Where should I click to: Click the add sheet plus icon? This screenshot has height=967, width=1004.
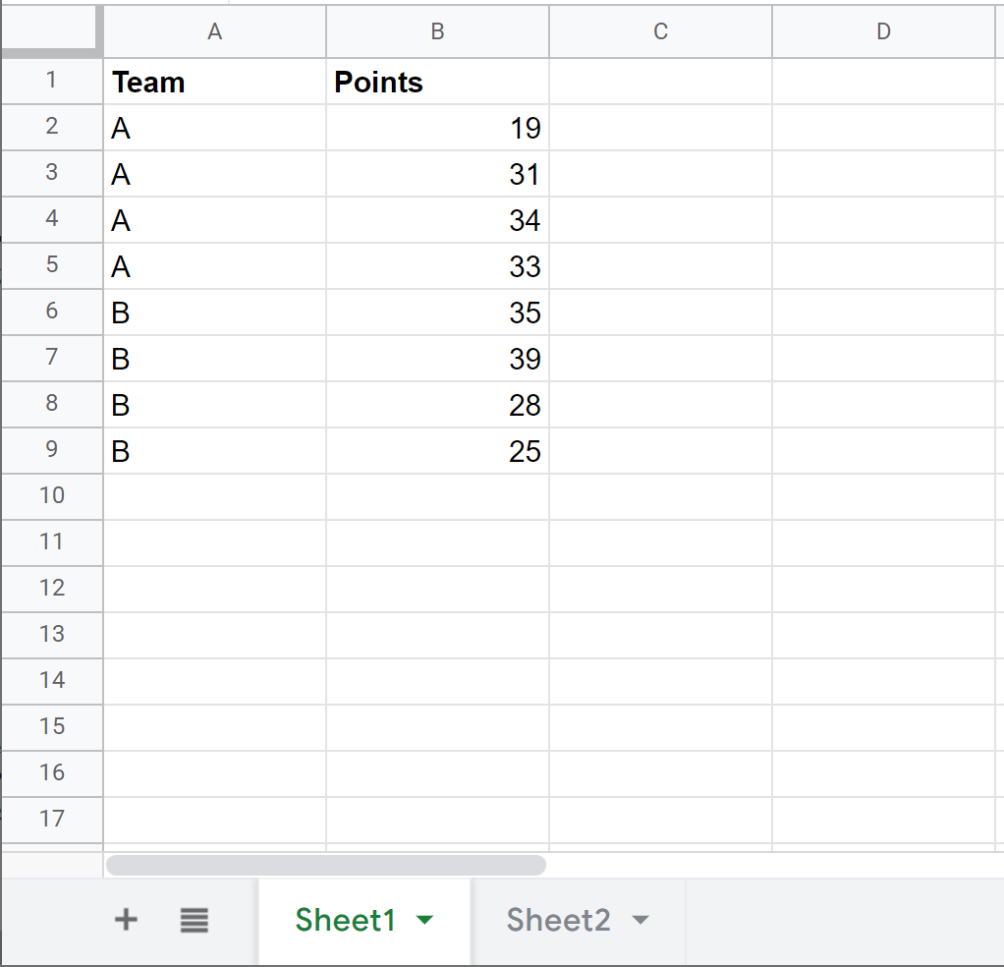pyautogui.click(x=126, y=920)
